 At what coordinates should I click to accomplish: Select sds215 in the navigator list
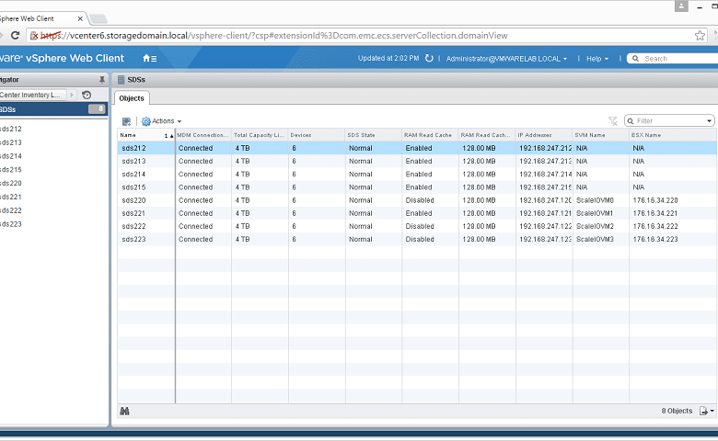tap(11, 170)
